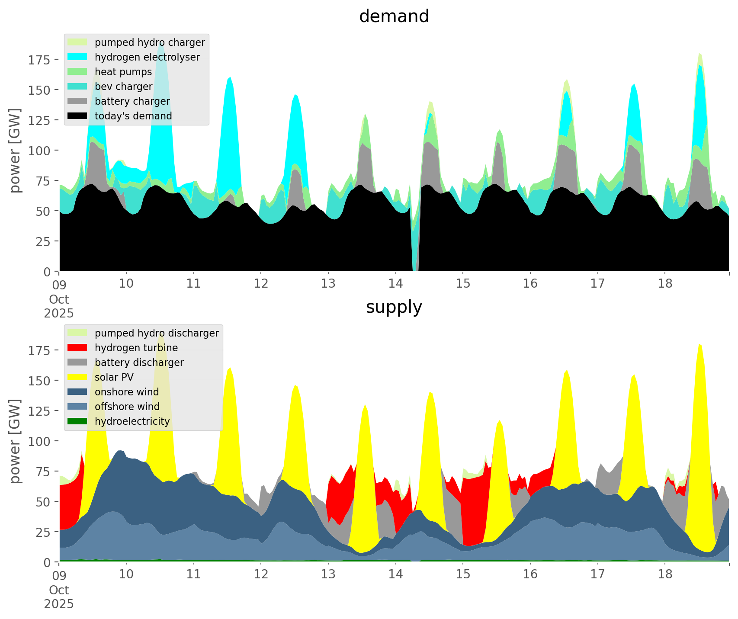The height and width of the screenshot is (619, 738).
Task: Select the 'pumped hydro charger' legend label
Action: (150, 42)
